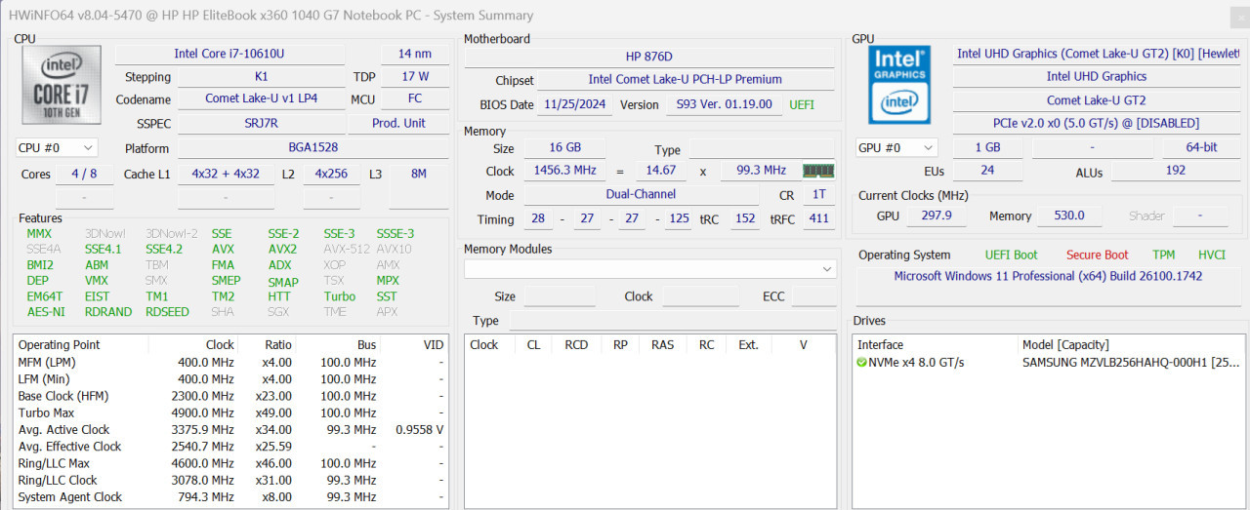This screenshot has height=510, width=1250.
Task: Click the memory size 16 GB value
Action: (x=564, y=147)
